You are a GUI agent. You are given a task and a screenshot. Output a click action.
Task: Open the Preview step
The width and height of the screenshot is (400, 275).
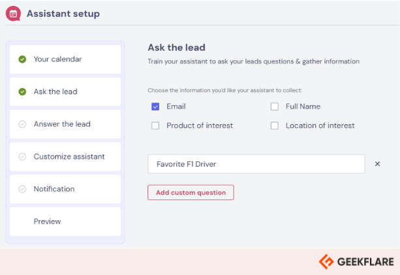(x=65, y=221)
